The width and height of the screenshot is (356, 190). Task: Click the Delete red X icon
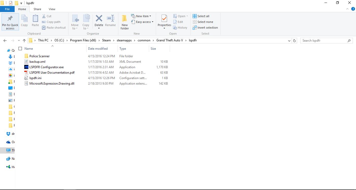[99, 18]
